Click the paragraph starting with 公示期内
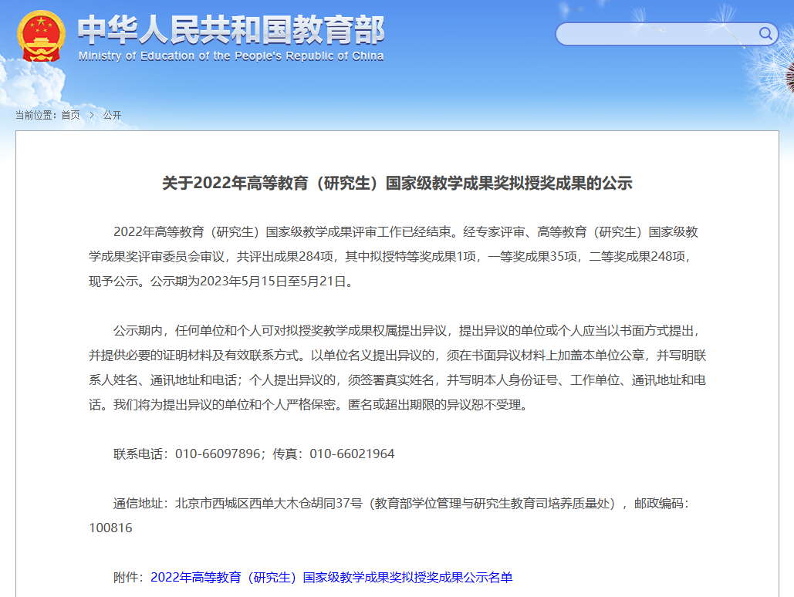The height and width of the screenshot is (597, 794). pos(397,367)
